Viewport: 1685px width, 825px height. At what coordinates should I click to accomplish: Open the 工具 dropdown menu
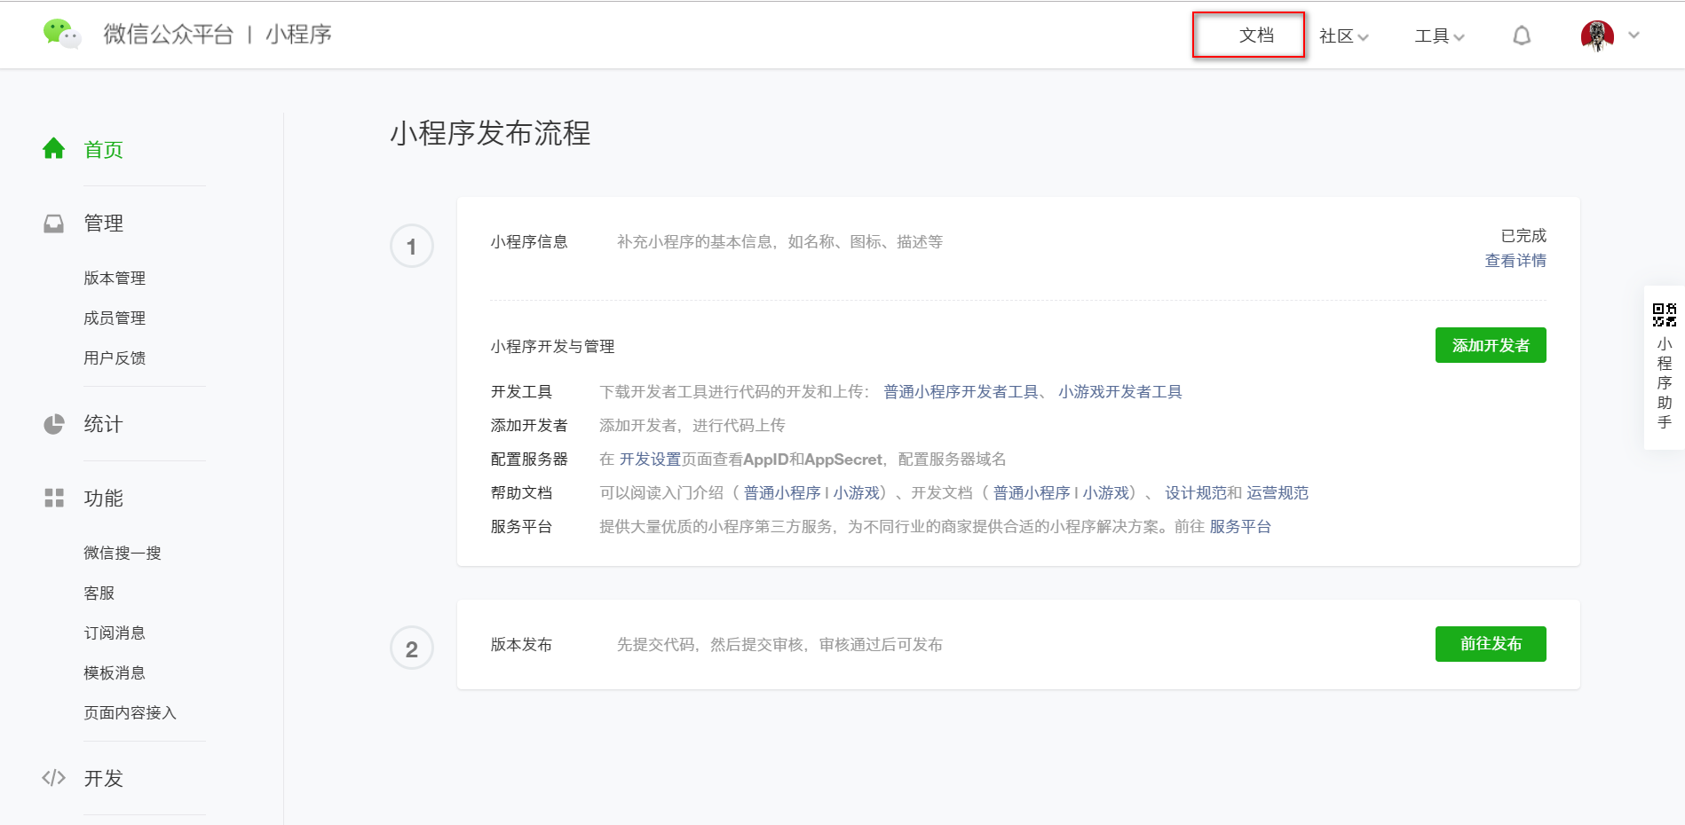click(x=1439, y=35)
